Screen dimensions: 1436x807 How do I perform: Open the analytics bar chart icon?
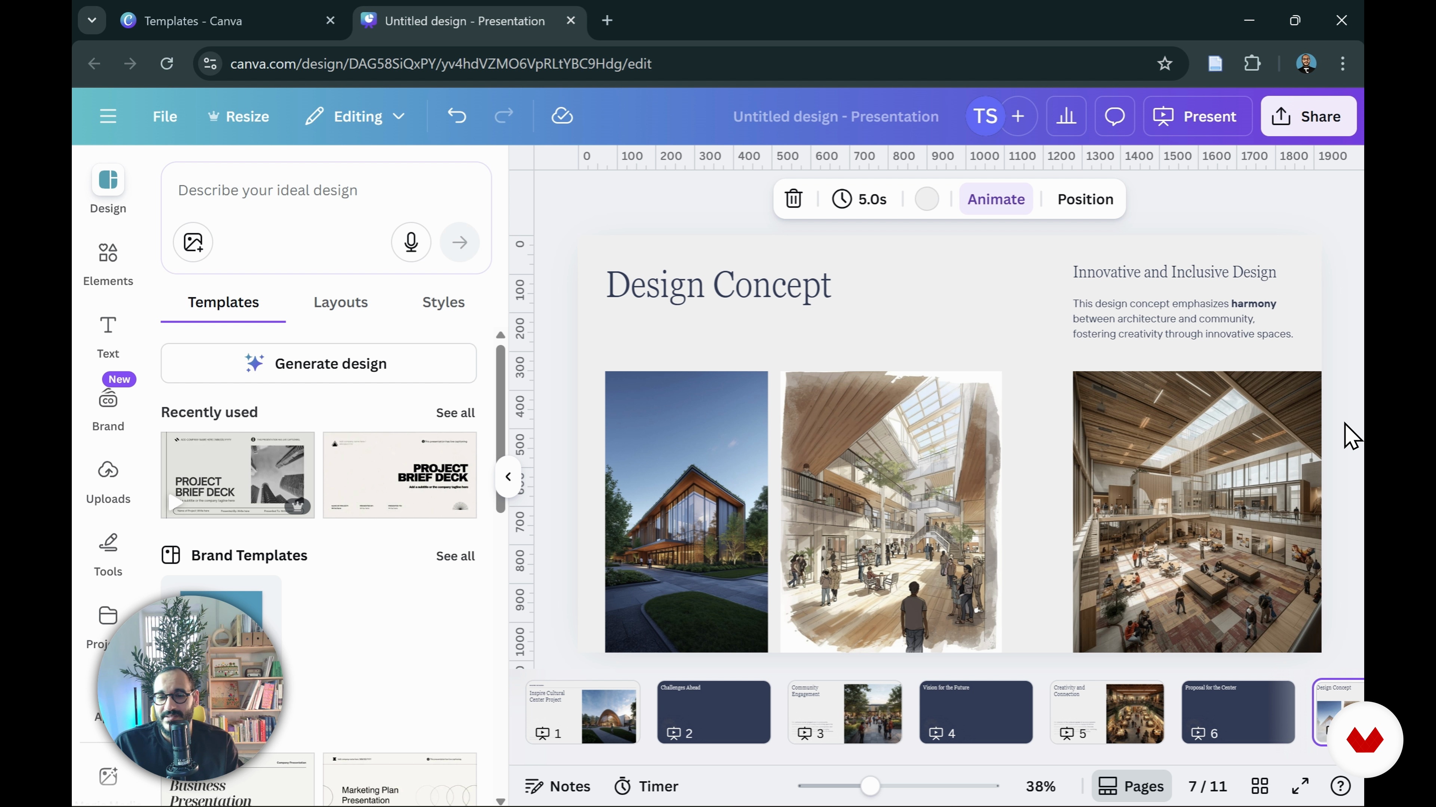(1066, 117)
